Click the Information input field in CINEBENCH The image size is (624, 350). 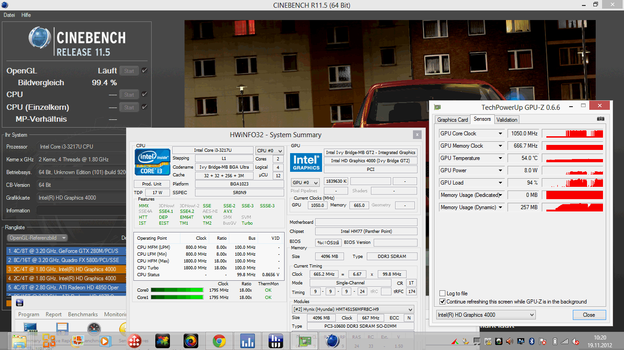[x=81, y=211]
